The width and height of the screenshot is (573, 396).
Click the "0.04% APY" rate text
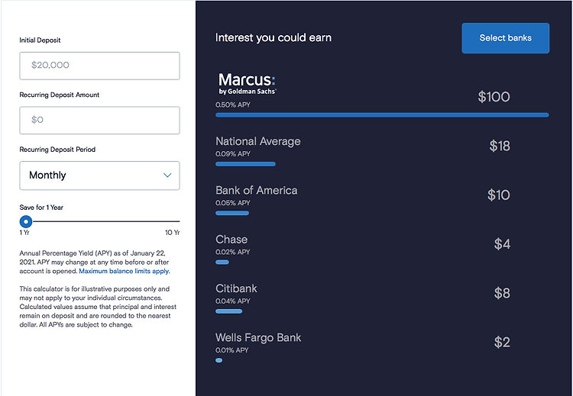click(x=233, y=301)
